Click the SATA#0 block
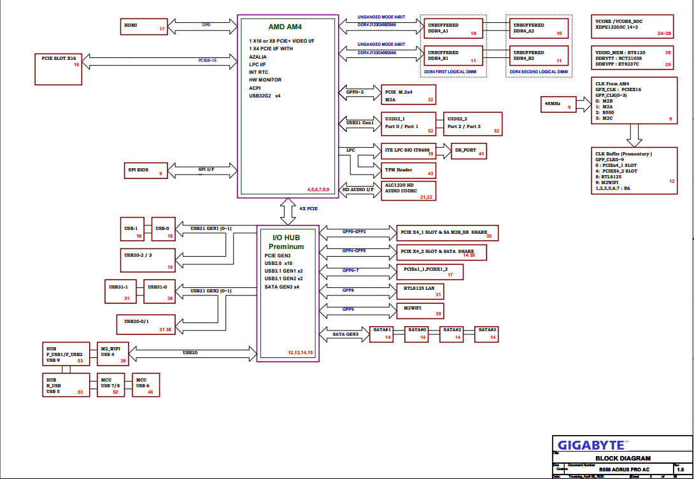Viewport: 694px width, 479px height. [416, 334]
